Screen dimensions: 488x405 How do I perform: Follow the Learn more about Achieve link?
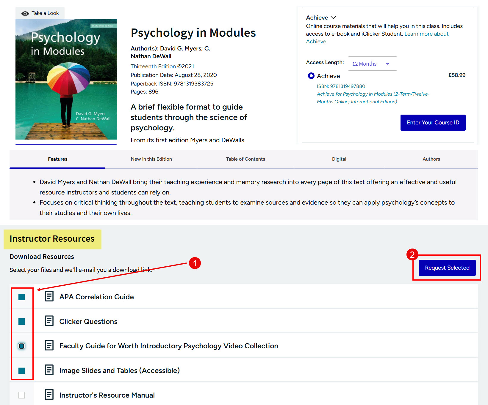click(426, 34)
